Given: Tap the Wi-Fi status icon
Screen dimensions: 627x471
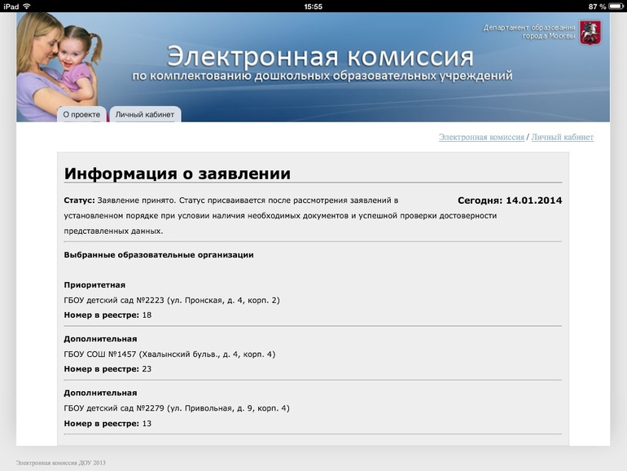Looking at the screenshot, I should pyautogui.click(x=27, y=6).
